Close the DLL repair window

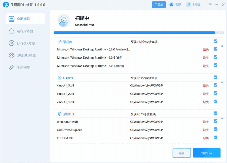click(x=223, y=5)
